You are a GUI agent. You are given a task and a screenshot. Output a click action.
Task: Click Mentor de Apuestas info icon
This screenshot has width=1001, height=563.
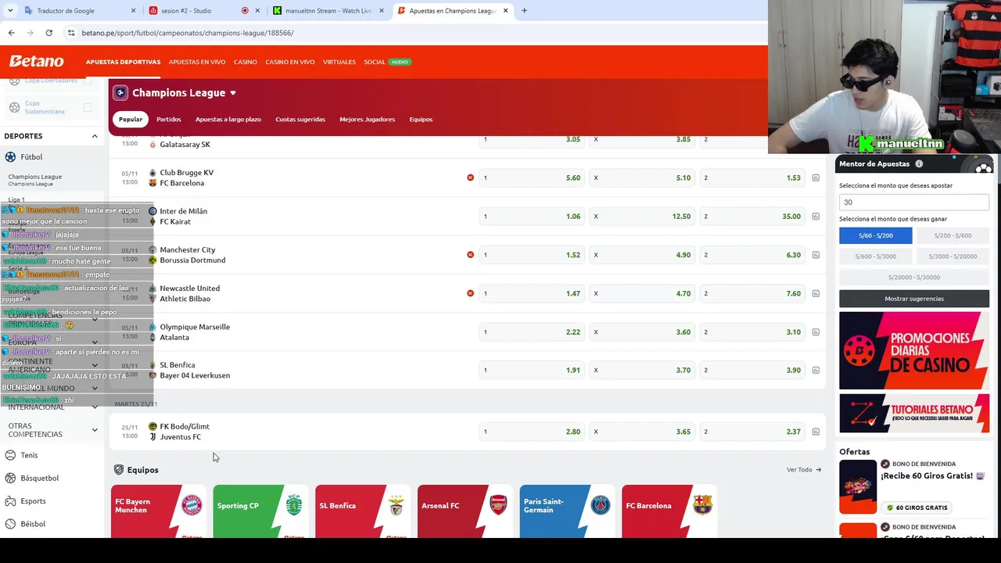pyautogui.click(x=919, y=164)
